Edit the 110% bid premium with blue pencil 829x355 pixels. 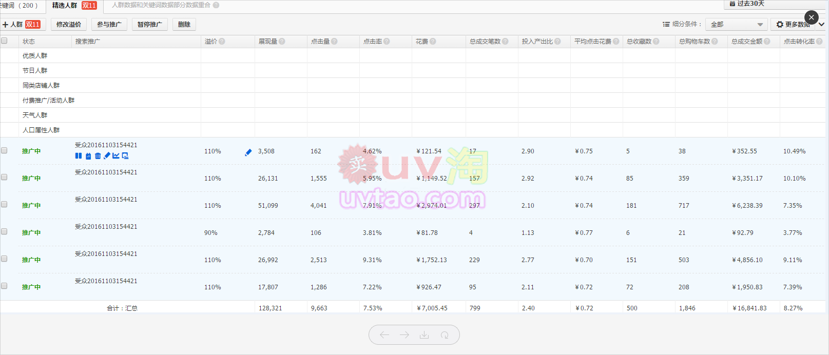pos(248,152)
